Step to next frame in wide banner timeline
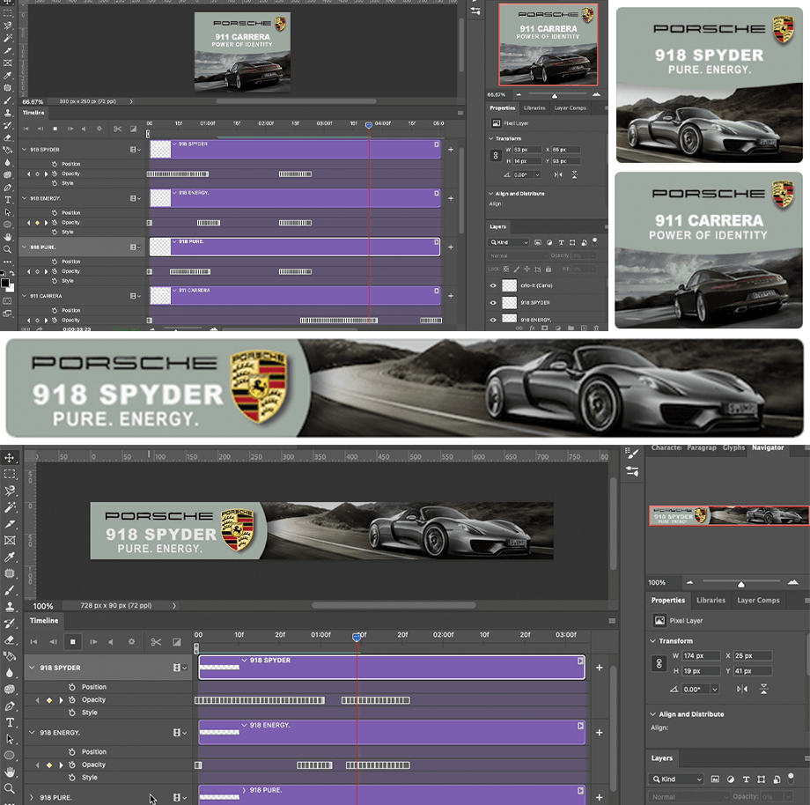 93,642
